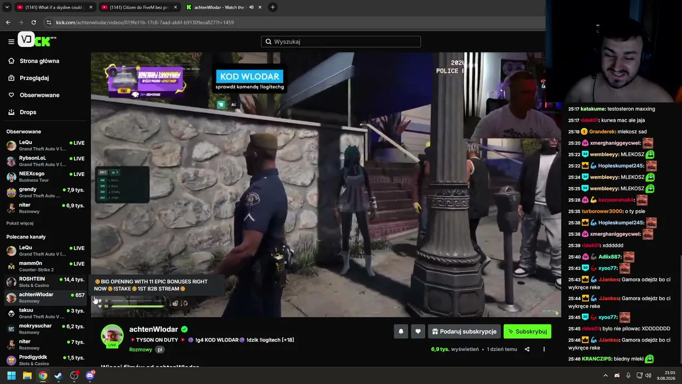Viewport: 682px width, 384px height.
Task: Open RybsonLoL channel in followed list
Action: coord(45,161)
